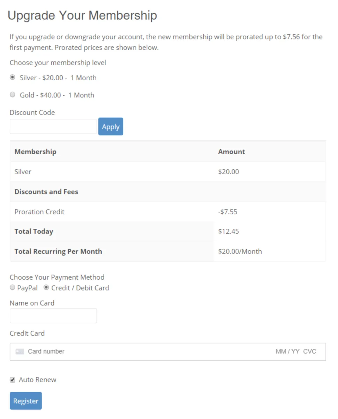Select the Silver membership radio button
338x419 pixels.
tap(13, 78)
